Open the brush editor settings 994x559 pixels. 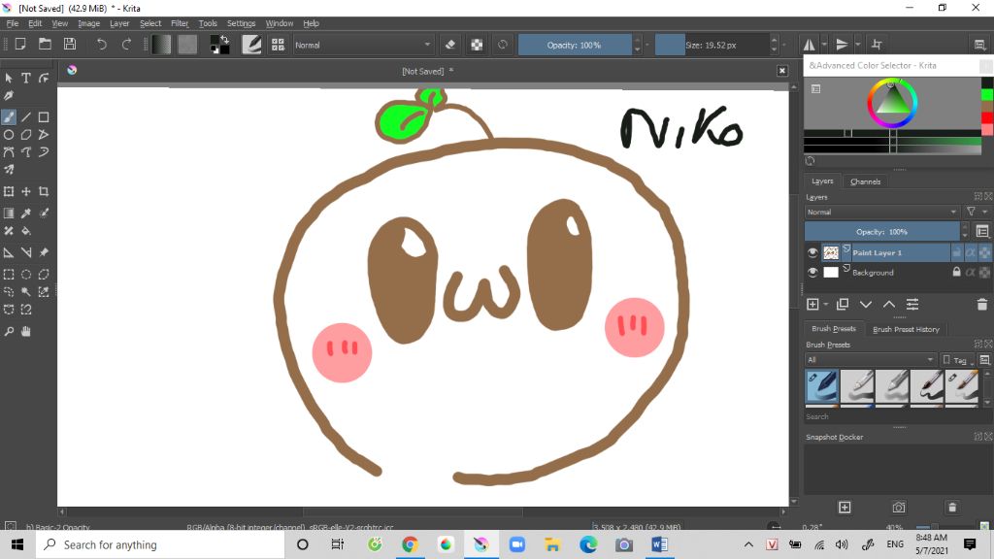tap(251, 45)
